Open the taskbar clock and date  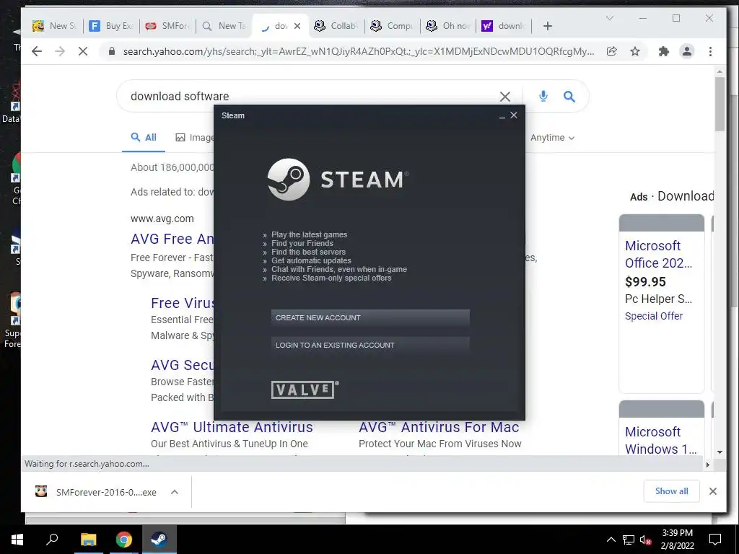677,540
